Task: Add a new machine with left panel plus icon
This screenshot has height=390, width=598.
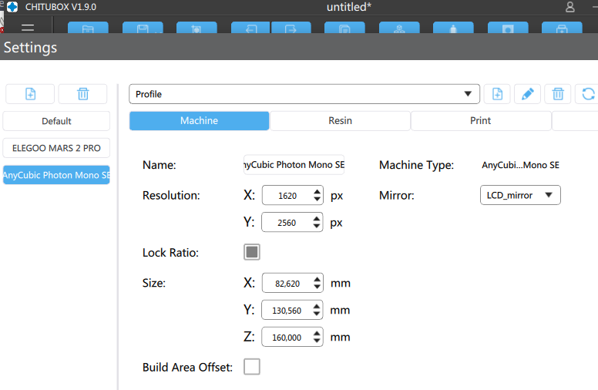Action: coord(30,94)
